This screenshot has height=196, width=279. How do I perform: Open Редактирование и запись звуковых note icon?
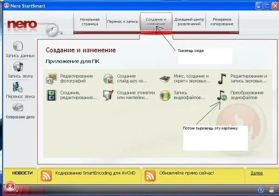[222, 79]
